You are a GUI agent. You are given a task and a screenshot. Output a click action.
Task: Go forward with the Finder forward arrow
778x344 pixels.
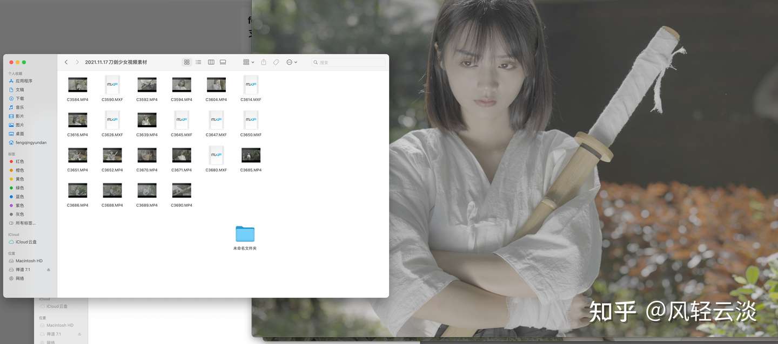tap(77, 62)
